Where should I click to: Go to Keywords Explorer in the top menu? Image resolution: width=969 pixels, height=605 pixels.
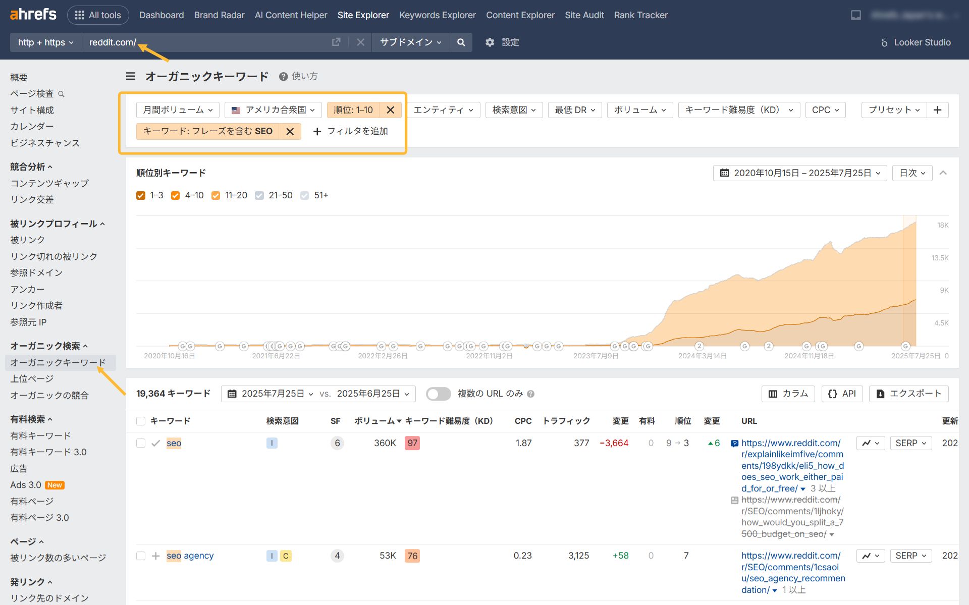437,15
